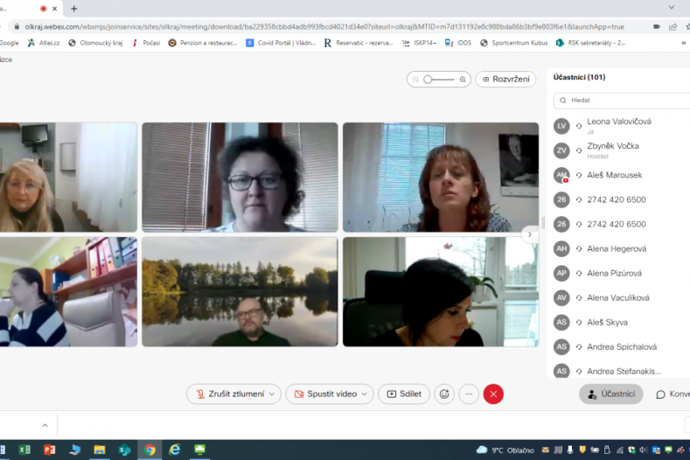The image size is (690, 460).
Task: Click the Hledat participant search field
Action: 625,101
